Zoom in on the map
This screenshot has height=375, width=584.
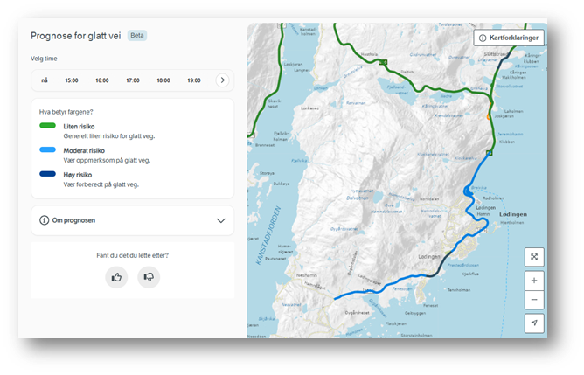(534, 281)
